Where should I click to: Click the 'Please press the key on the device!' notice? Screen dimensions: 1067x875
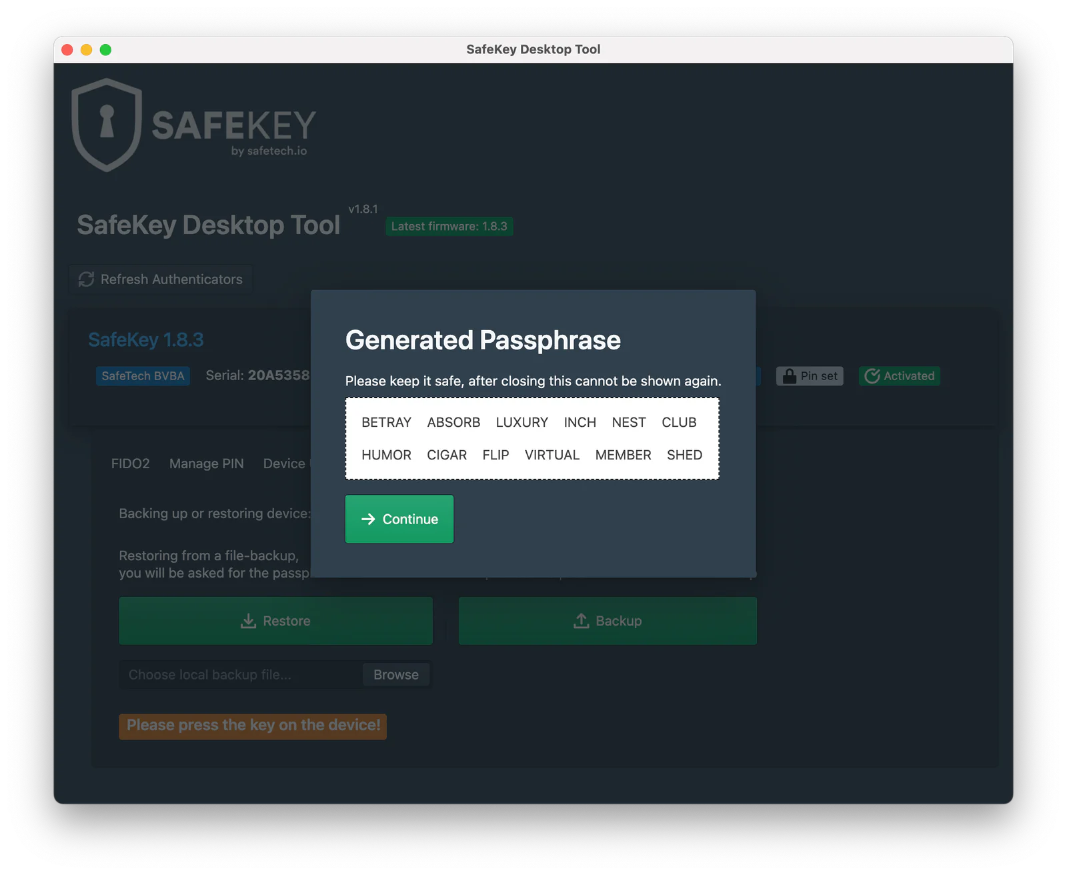[253, 726]
